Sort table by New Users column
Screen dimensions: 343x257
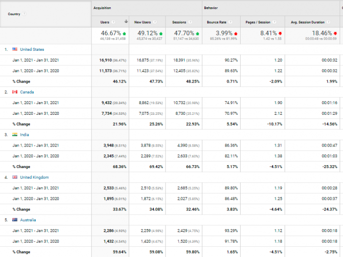[x=143, y=22]
